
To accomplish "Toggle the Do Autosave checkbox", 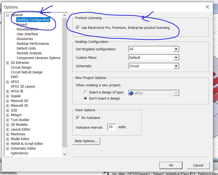I will pos(78,118).
